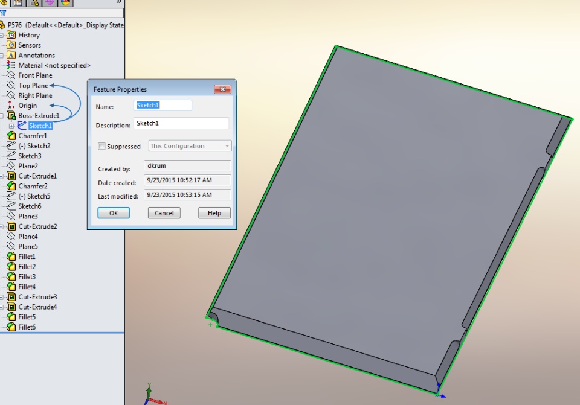Collapse the Boss-Extrude1 node
Screen dimensions: 580x405
[2, 116]
